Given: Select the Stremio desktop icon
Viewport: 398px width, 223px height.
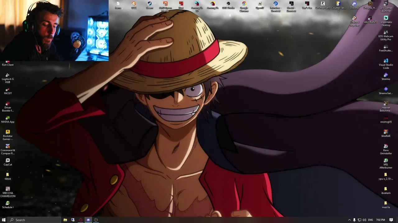Looking at the screenshot, I should tap(386, 77).
